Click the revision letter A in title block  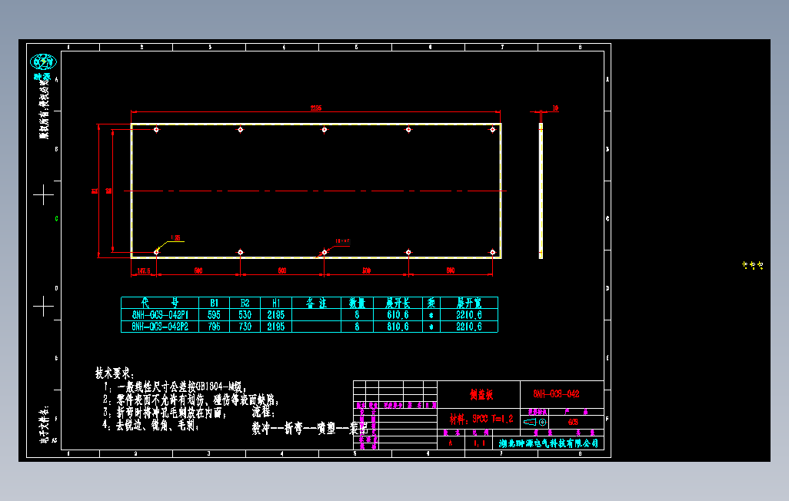451,443
